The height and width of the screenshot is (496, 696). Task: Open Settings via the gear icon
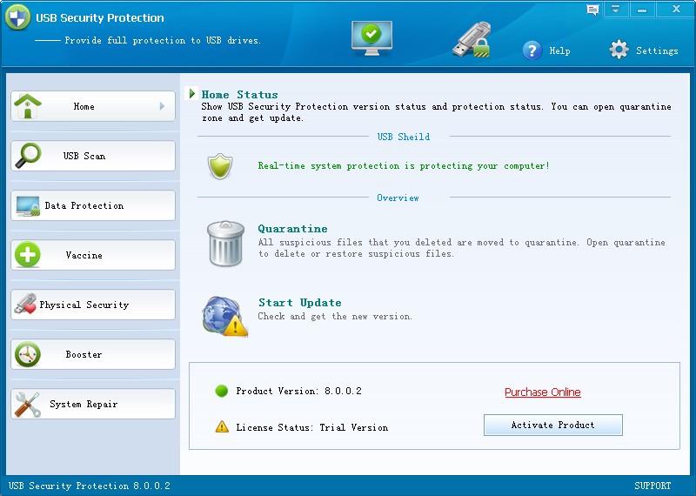(619, 50)
